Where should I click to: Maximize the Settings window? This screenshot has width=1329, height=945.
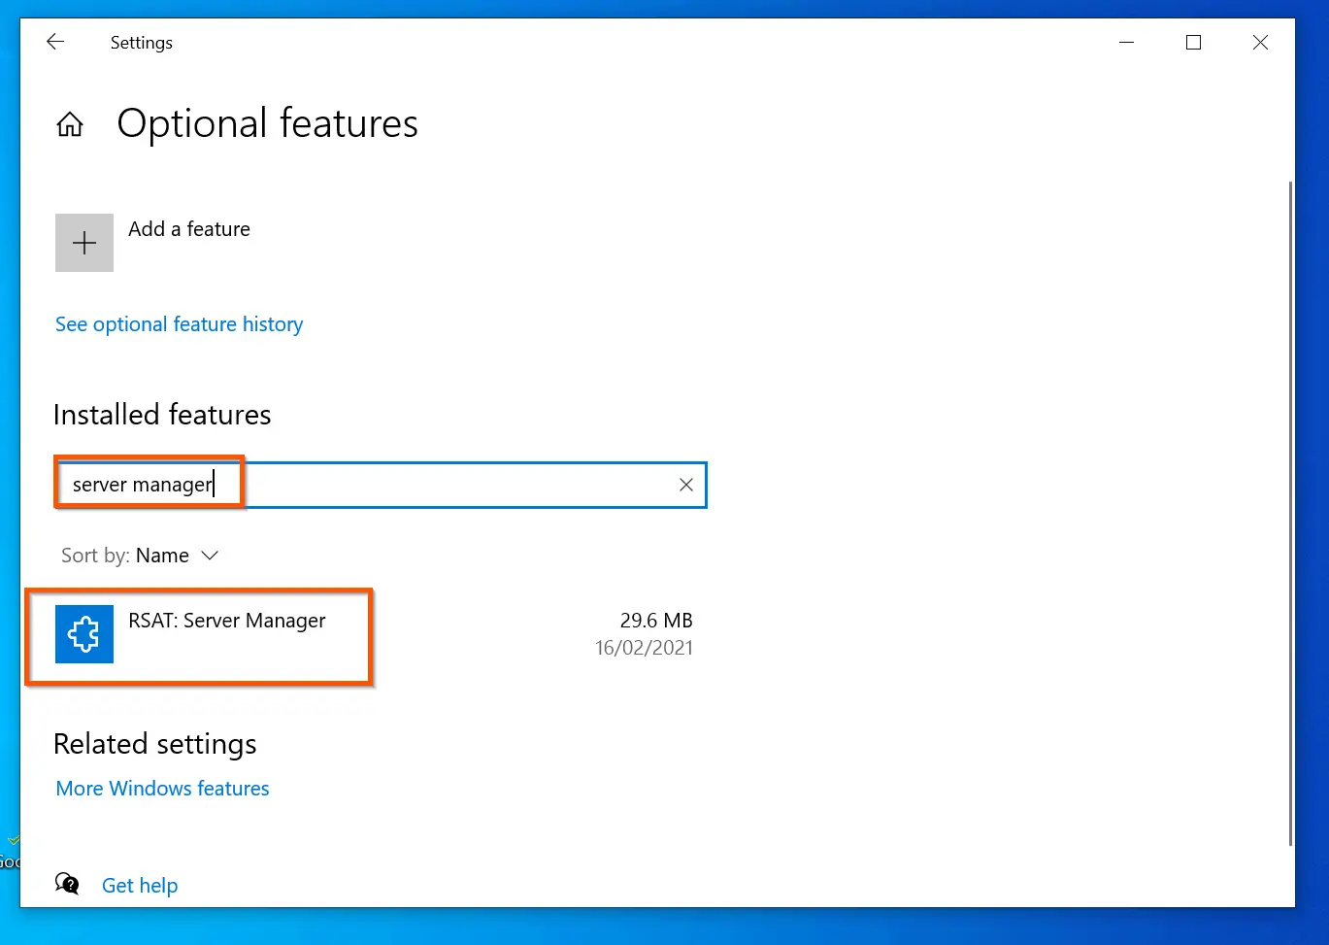(x=1194, y=43)
